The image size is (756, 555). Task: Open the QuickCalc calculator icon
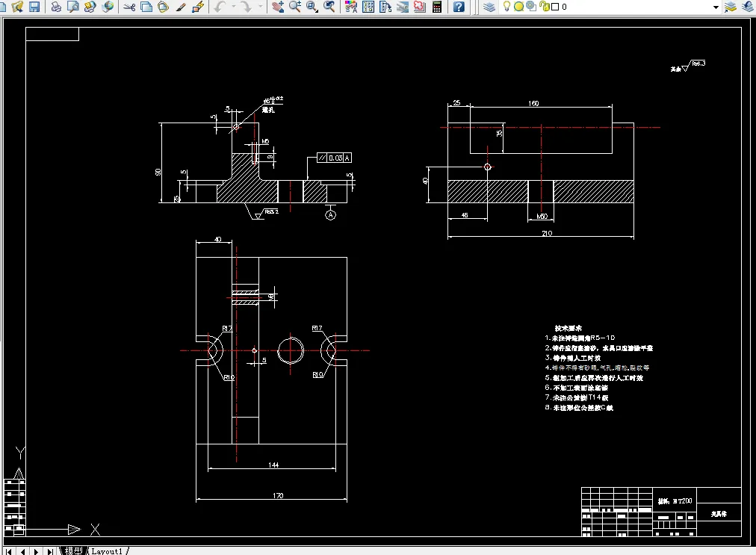point(437,7)
